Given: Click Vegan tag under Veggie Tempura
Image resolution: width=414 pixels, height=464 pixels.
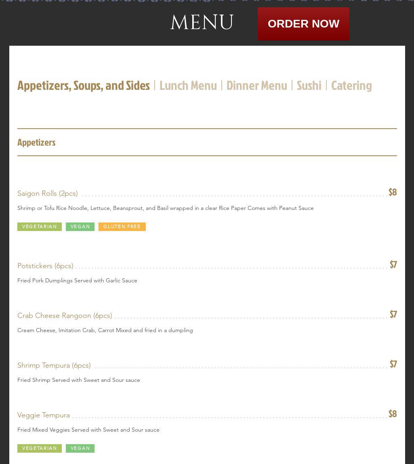Looking at the screenshot, I should 80,448.
